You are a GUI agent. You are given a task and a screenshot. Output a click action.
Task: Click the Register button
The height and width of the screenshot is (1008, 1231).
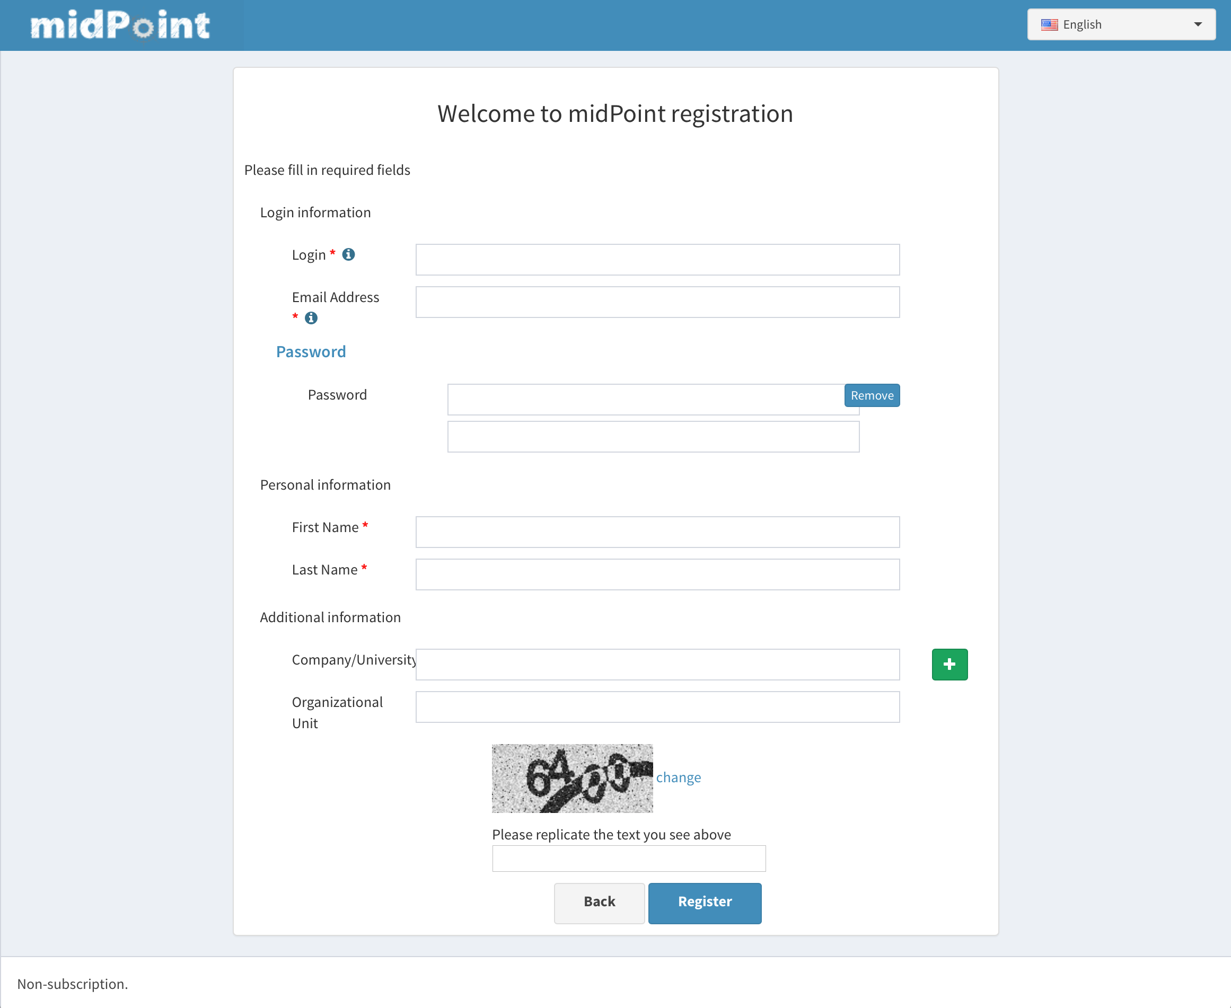tap(704, 903)
